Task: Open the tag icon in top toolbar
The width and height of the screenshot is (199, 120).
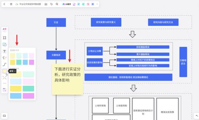Action: [51, 4]
